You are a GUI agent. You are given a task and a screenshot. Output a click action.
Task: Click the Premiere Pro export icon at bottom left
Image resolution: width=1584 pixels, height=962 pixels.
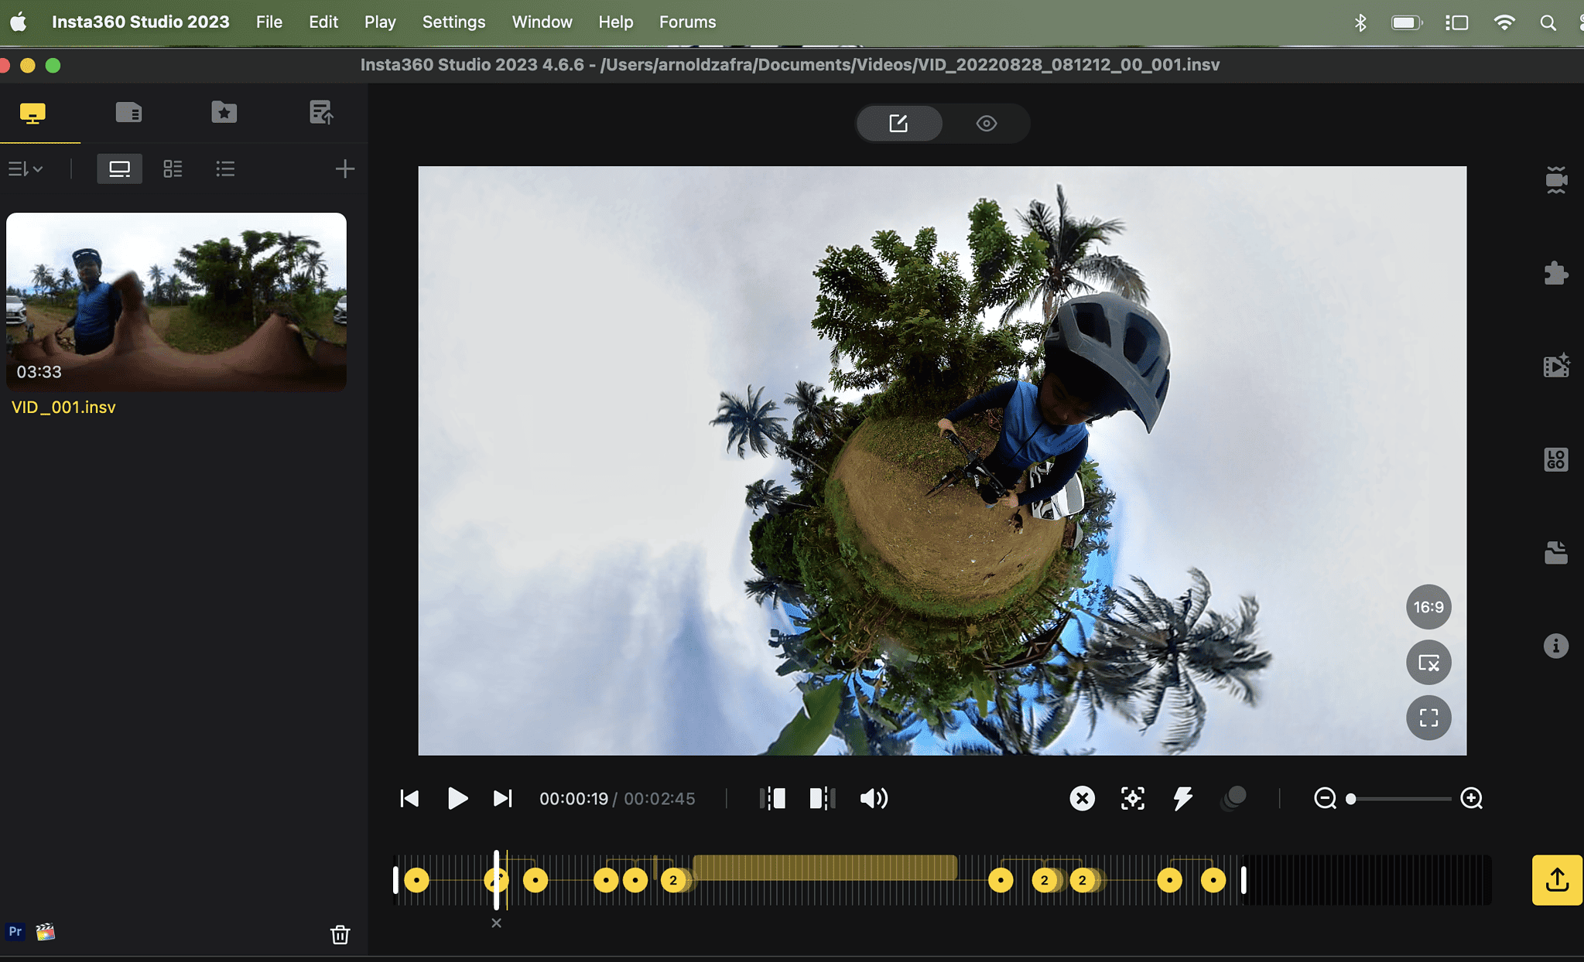pos(14,933)
